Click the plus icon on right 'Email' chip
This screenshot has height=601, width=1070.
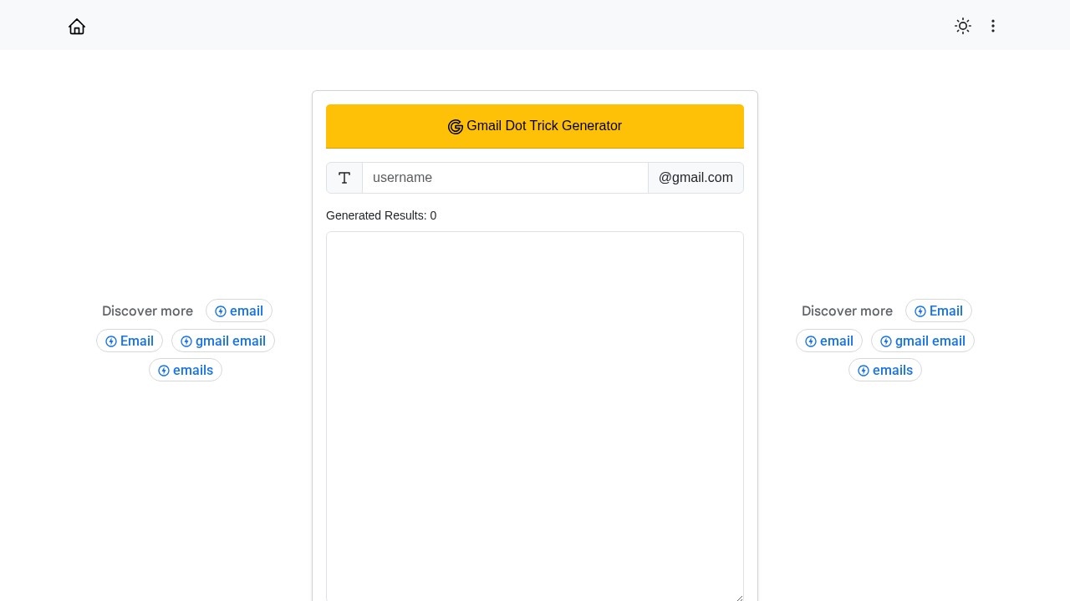pyautogui.click(x=920, y=311)
